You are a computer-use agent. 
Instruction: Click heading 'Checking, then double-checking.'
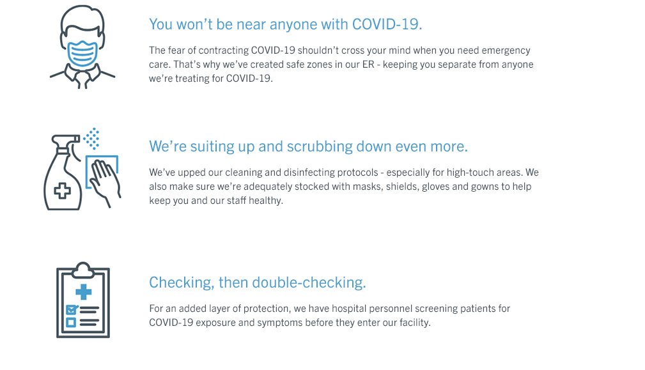(x=258, y=282)
